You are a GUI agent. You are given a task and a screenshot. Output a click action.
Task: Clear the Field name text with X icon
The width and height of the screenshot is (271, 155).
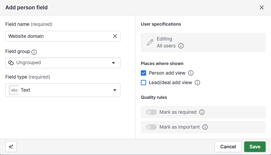[115, 36]
